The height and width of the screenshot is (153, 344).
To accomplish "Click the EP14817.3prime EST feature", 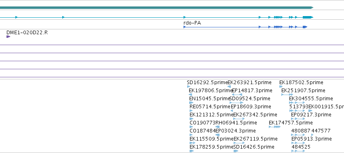I will point(237,95).
